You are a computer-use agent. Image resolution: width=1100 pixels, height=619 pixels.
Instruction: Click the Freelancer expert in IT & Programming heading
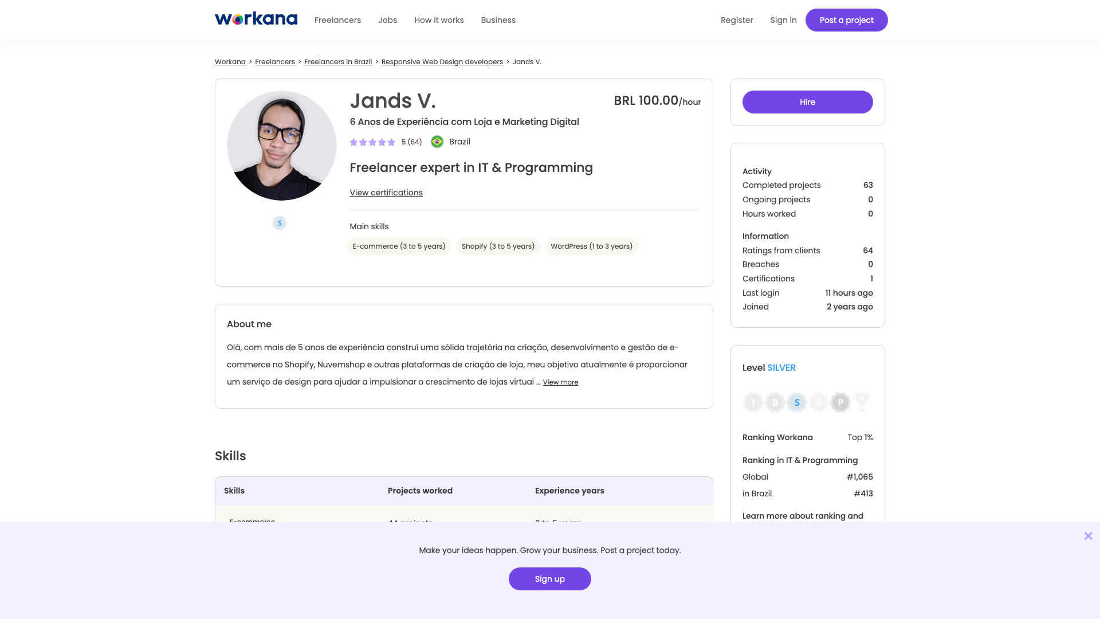point(471,168)
